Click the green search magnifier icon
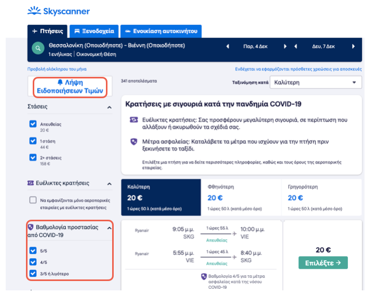Screen dimensions: 365x294 (38, 48)
